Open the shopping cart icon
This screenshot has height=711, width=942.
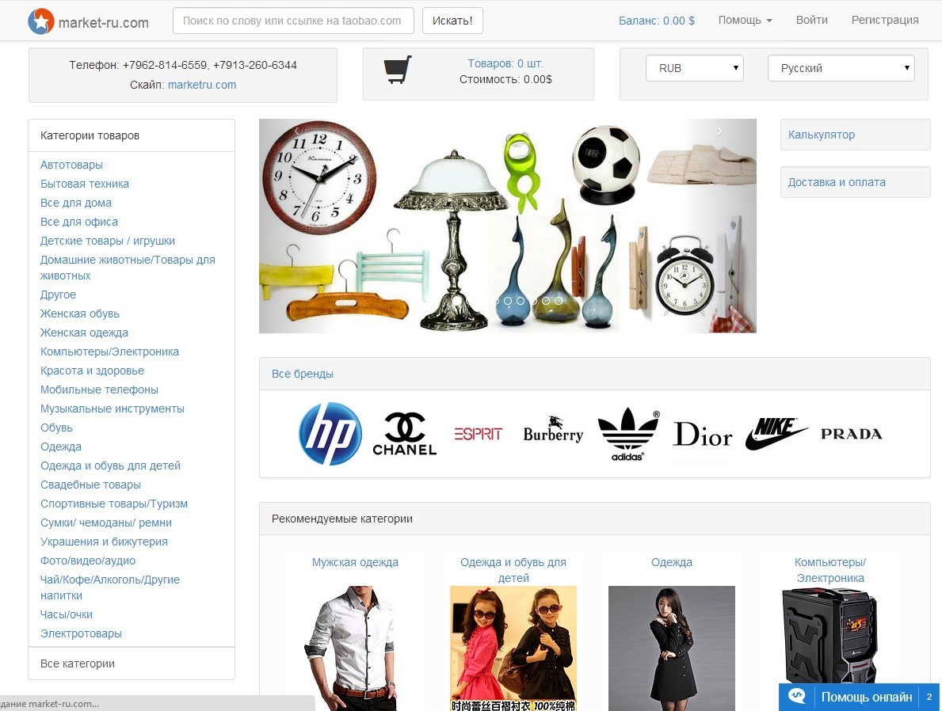[x=398, y=70]
